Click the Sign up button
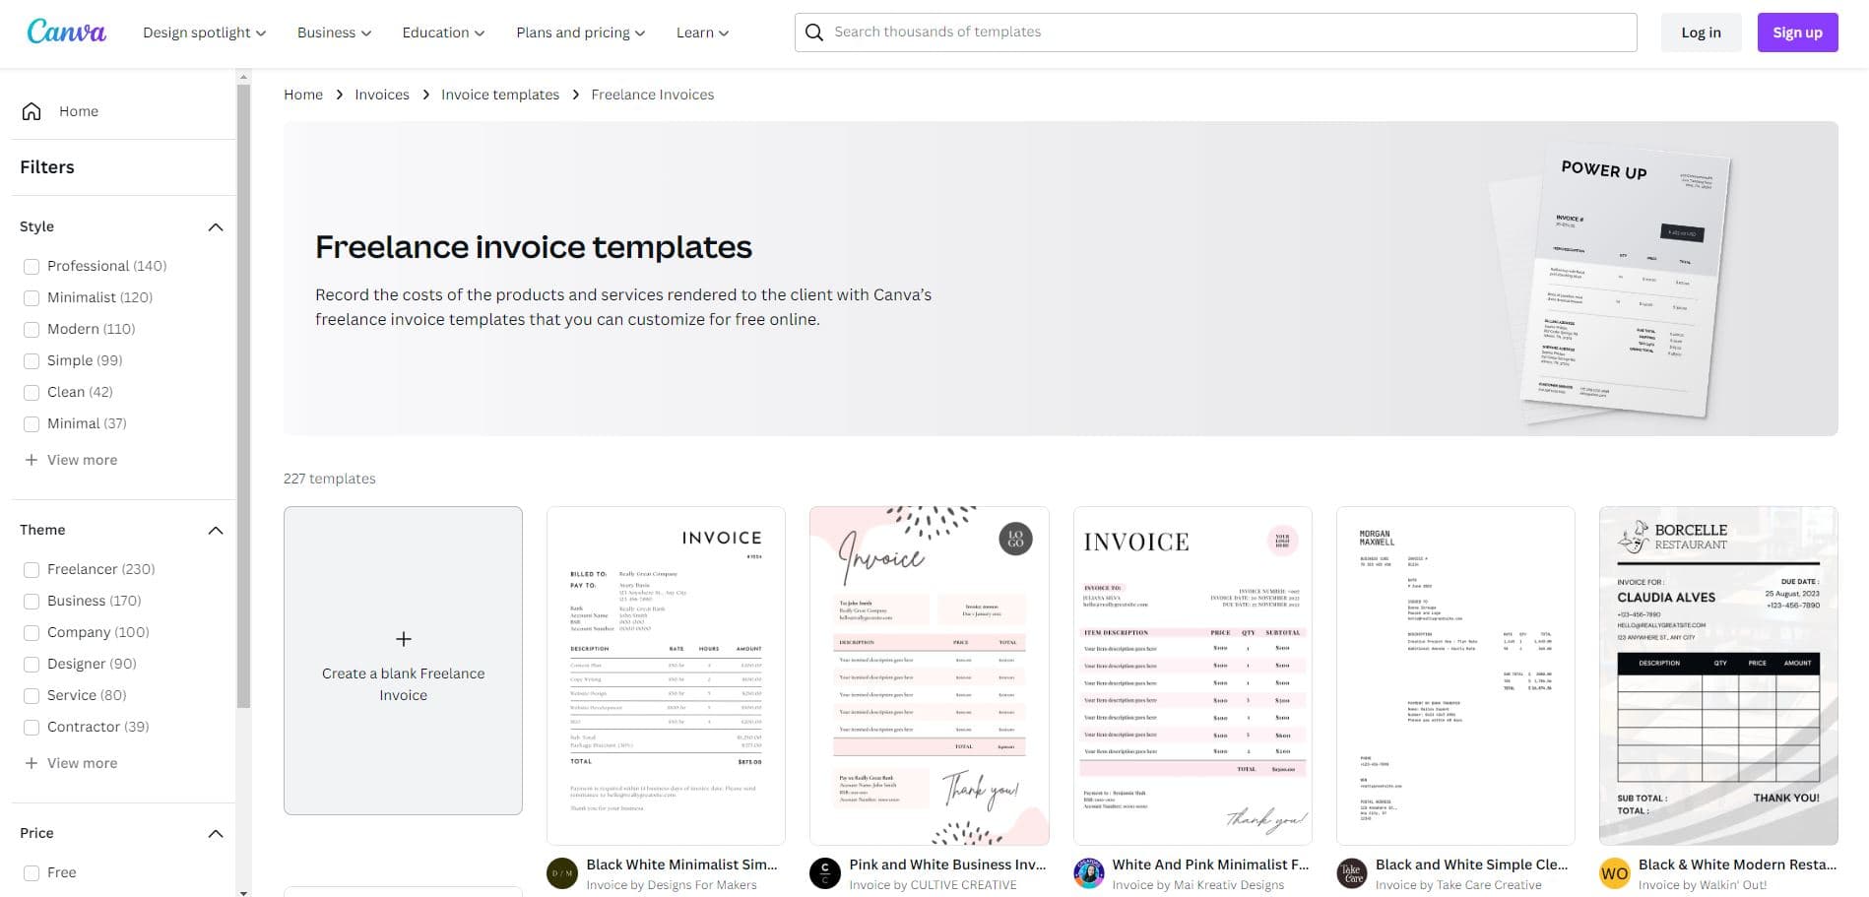This screenshot has width=1869, height=897. point(1797,32)
